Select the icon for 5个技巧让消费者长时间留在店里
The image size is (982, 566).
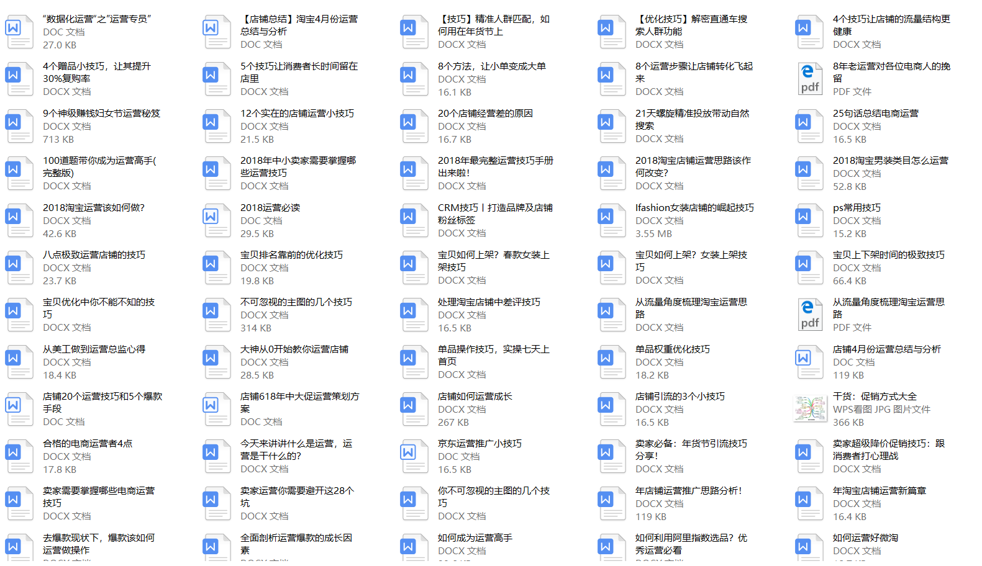(217, 79)
